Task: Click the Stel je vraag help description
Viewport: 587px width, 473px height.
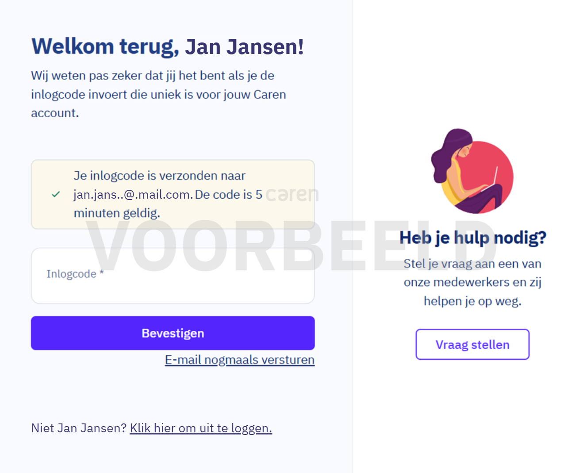Action: [x=472, y=282]
